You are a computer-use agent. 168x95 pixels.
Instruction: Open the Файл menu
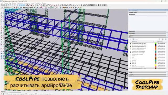tap(2, 3)
